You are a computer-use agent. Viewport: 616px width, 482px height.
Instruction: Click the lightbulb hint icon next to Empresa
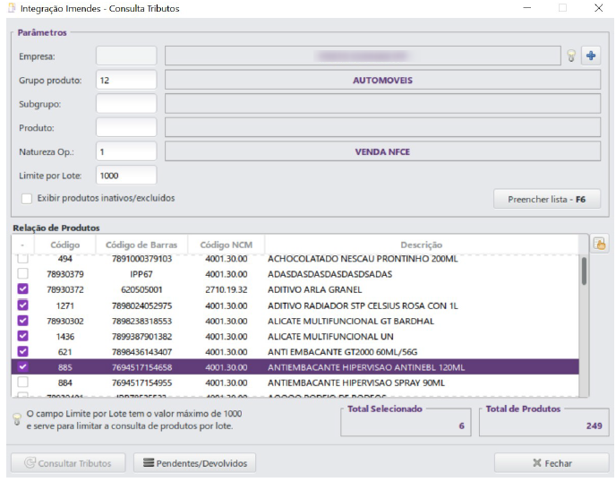tap(571, 56)
